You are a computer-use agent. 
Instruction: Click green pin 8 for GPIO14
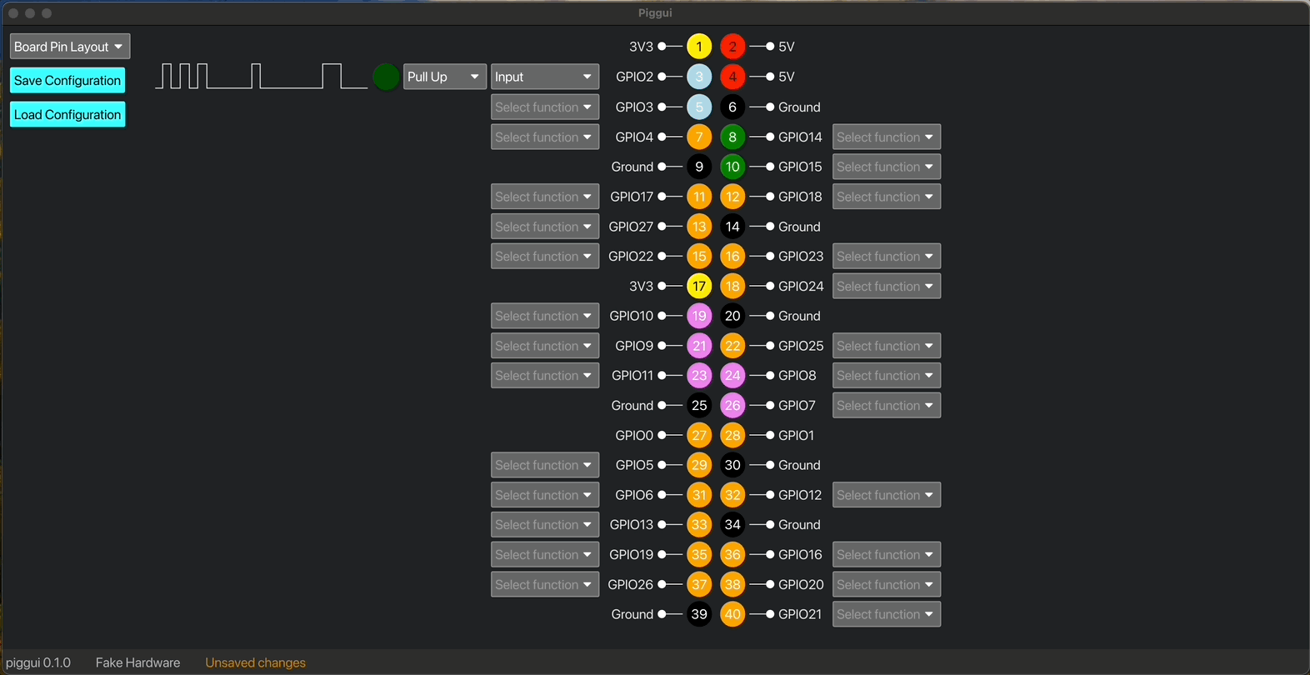pos(732,137)
